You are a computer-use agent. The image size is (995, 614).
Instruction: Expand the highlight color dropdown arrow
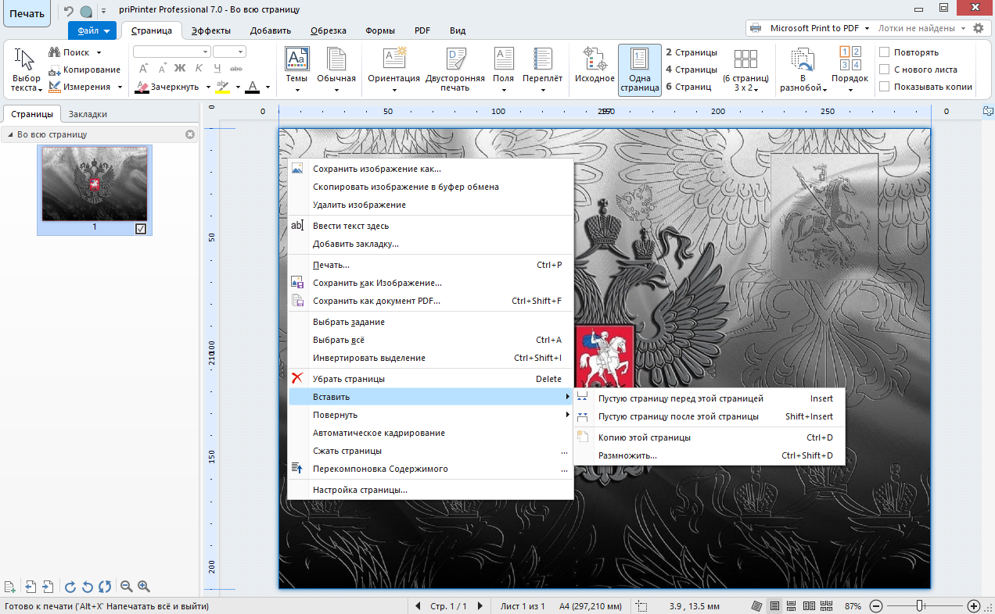click(x=238, y=87)
